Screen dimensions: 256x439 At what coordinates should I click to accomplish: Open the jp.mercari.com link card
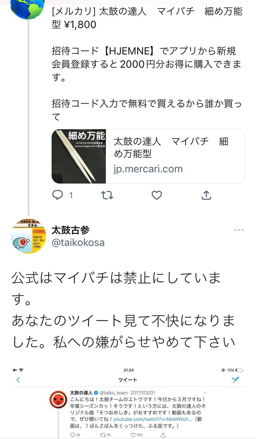pyautogui.click(x=148, y=156)
